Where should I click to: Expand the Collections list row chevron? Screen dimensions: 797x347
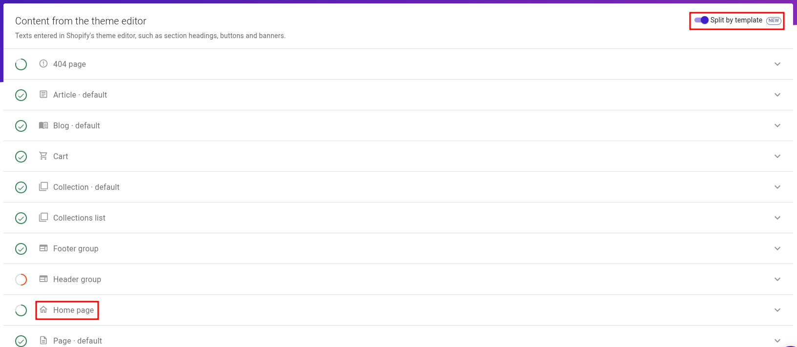(777, 218)
